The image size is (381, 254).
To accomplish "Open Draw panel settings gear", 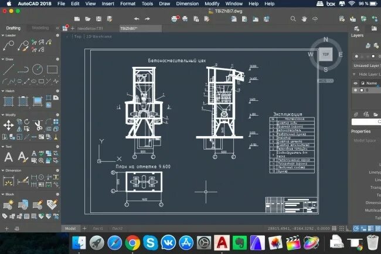I will pos(57,59).
